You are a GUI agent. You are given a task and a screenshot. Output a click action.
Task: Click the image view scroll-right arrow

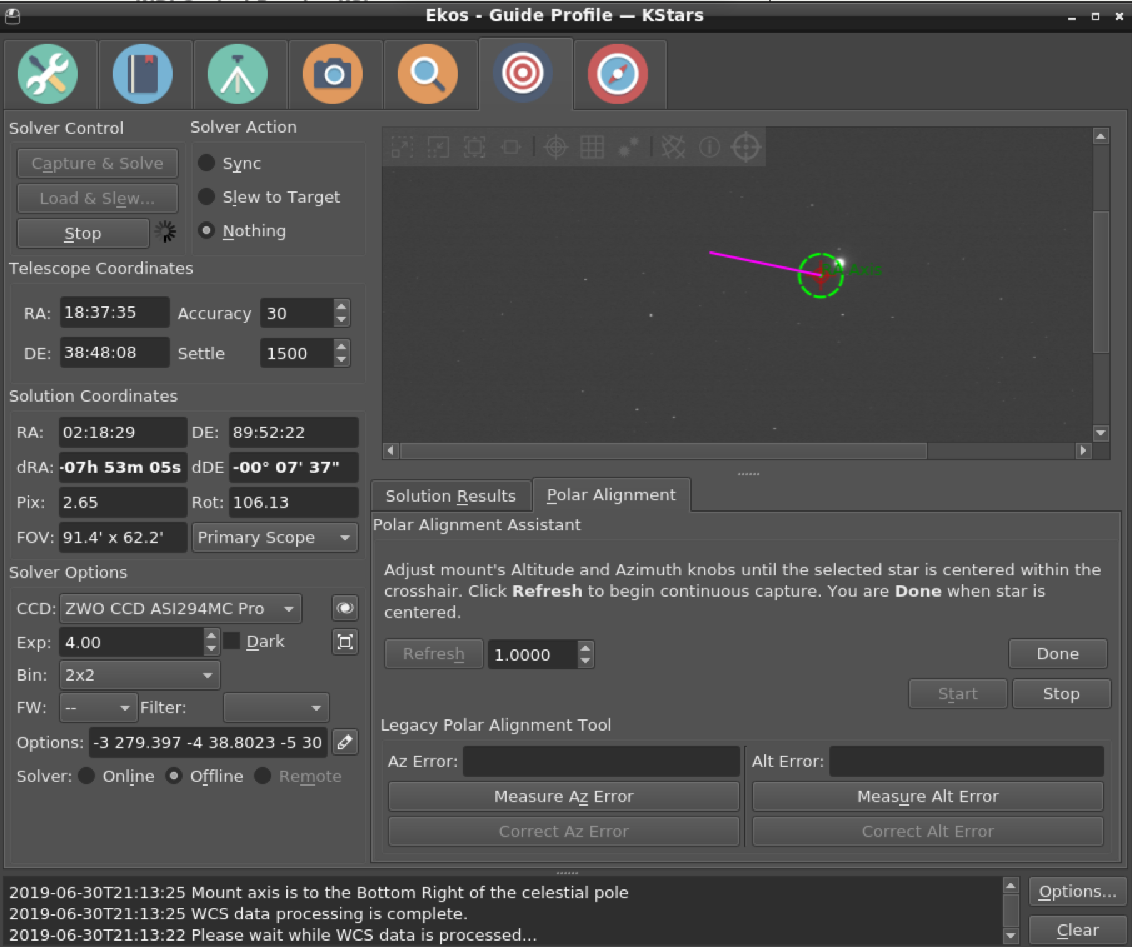tap(1083, 450)
